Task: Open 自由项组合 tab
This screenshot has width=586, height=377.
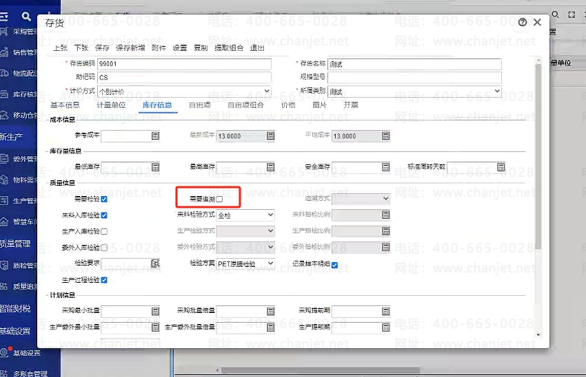Action: (x=245, y=105)
